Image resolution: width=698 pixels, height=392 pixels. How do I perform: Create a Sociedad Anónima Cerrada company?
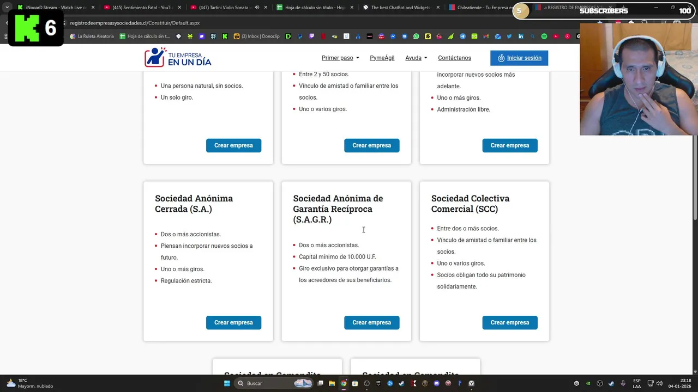pyautogui.click(x=233, y=322)
